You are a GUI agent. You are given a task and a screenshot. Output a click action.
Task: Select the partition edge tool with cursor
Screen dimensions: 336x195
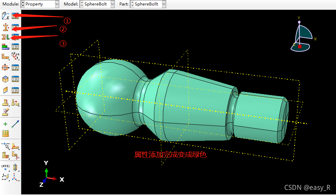6,146
